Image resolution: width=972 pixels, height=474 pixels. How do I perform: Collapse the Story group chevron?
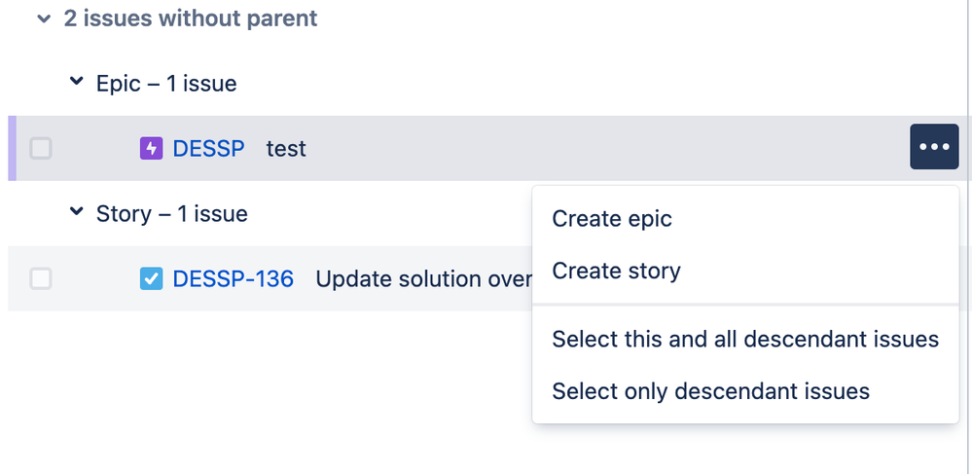[x=76, y=211]
